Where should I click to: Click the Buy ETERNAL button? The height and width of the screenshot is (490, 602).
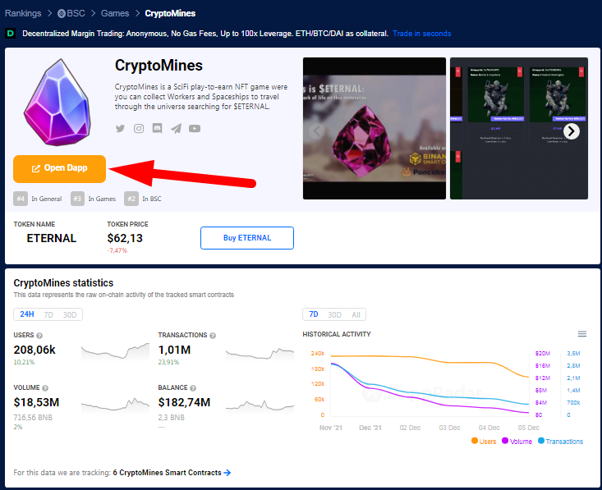coord(247,238)
